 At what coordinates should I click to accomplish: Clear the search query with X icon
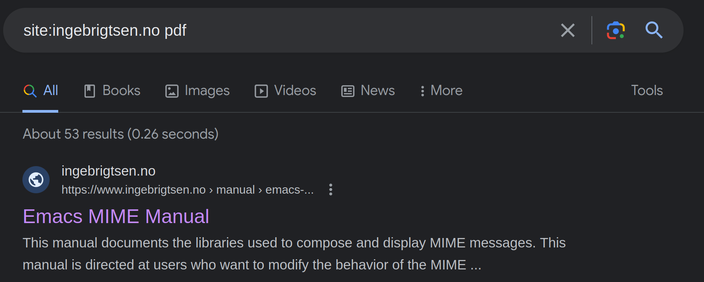[567, 30]
